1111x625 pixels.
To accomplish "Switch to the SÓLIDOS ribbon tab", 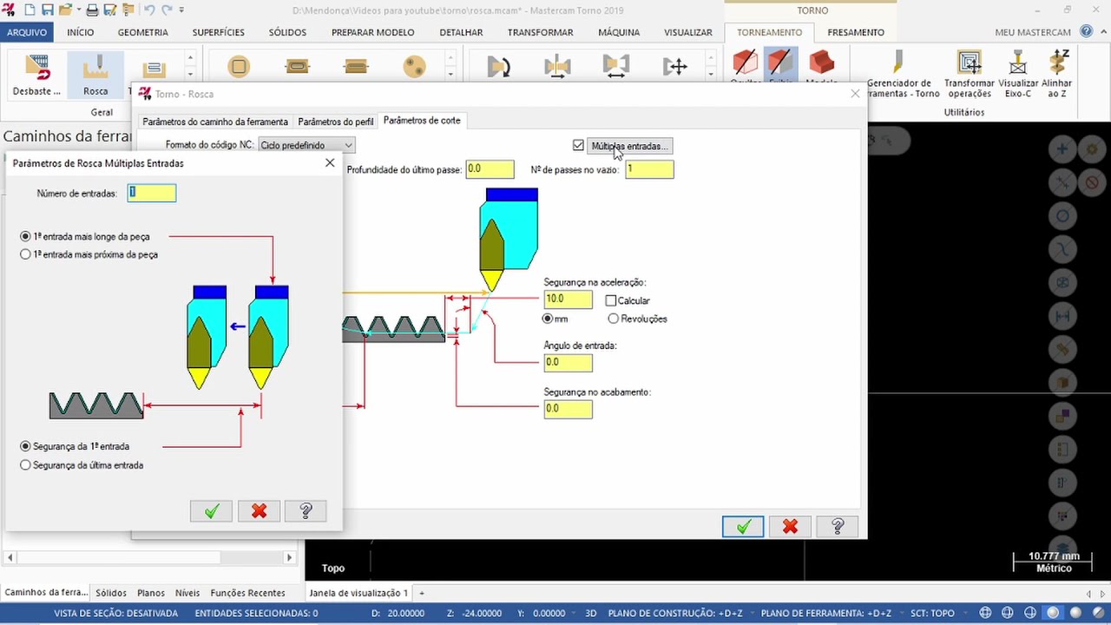I will tap(287, 32).
